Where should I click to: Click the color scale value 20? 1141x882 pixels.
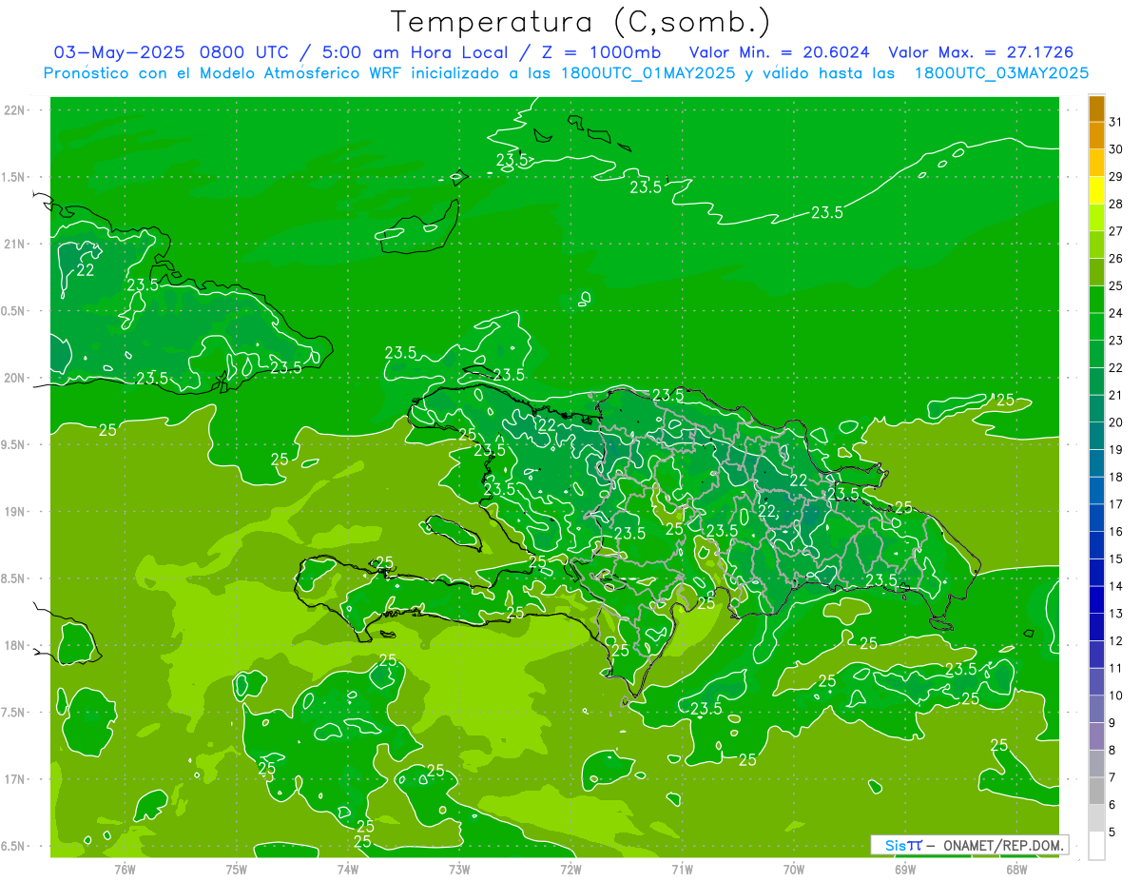[1116, 422]
